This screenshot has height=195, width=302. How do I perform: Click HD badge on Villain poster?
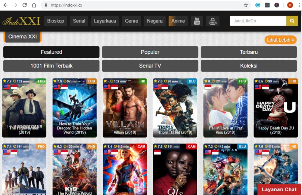pos(143,81)
